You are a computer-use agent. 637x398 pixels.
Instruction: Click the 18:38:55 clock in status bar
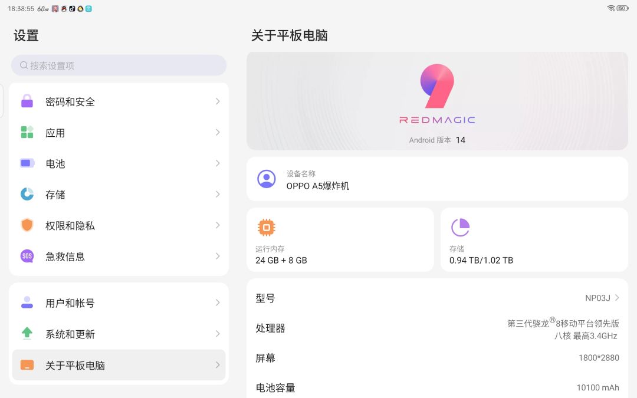pyautogui.click(x=21, y=8)
